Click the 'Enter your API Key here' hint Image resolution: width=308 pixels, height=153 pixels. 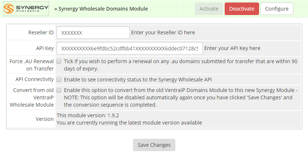click(x=232, y=48)
